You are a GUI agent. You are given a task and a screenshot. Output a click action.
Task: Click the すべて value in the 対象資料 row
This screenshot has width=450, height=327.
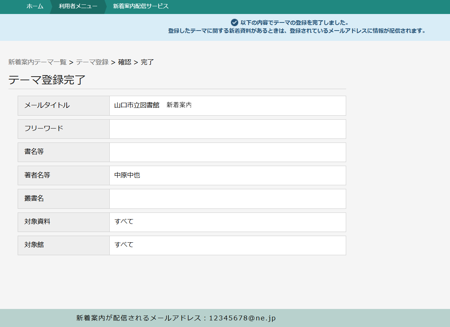(124, 222)
